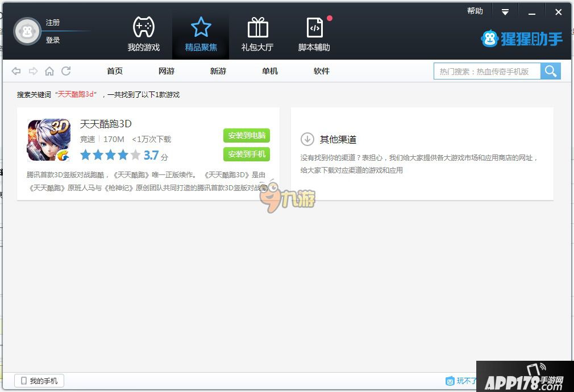Click the 天天酷跑3D game thumbnail
The height and width of the screenshot is (392, 574).
click(x=49, y=140)
